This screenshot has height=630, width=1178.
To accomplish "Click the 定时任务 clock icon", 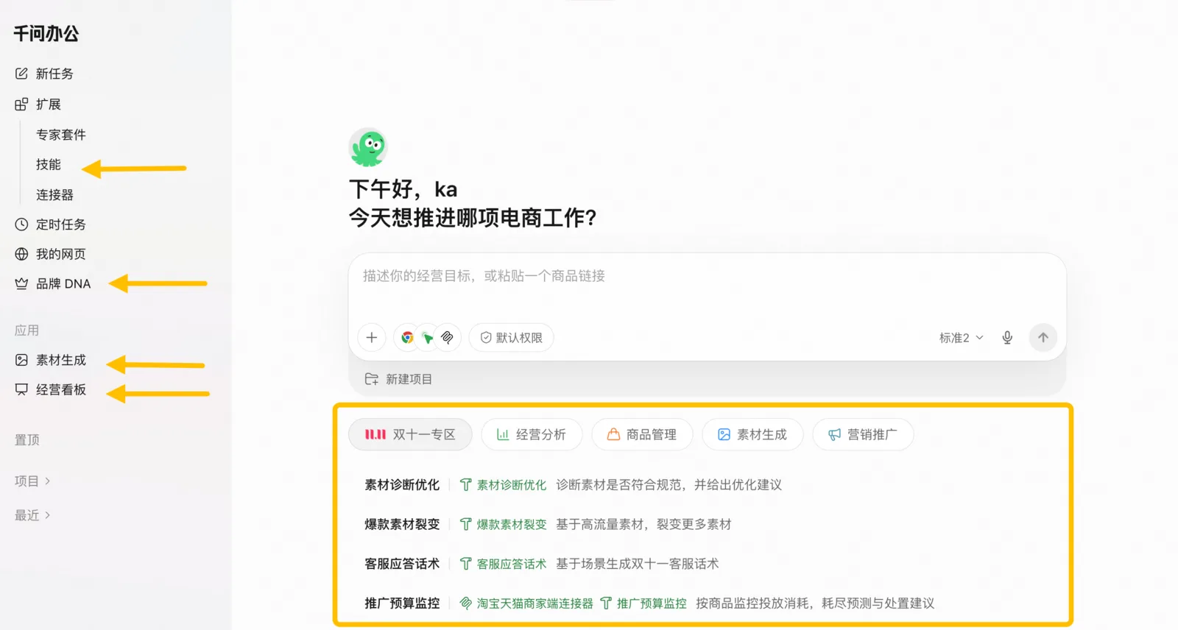I will (21, 224).
